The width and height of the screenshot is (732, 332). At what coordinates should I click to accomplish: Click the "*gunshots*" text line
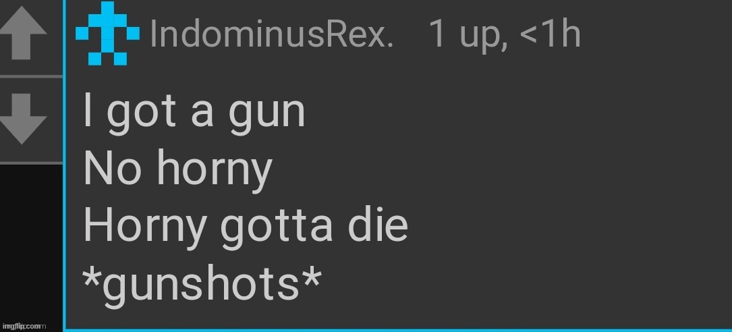pyautogui.click(x=202, y=285)
